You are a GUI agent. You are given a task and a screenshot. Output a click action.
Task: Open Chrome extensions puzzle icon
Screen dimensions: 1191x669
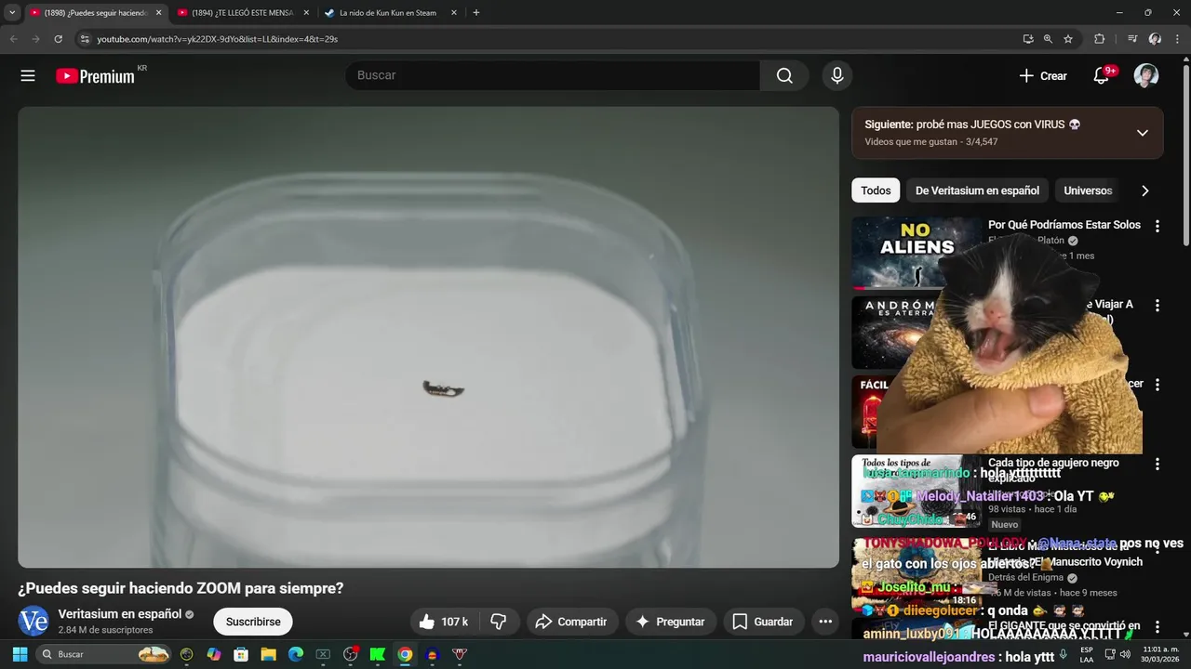coord(1100,39)
